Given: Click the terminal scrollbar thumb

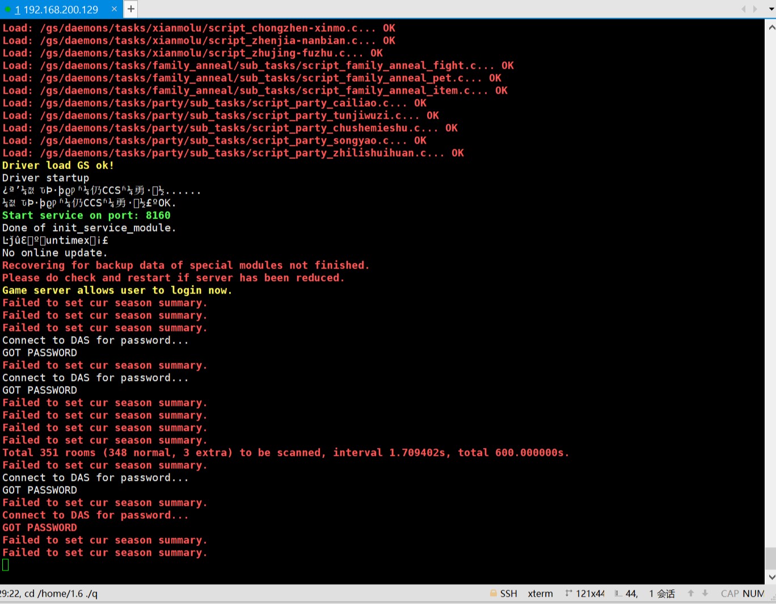Looking at the screenshot, I should click(771, 559).
